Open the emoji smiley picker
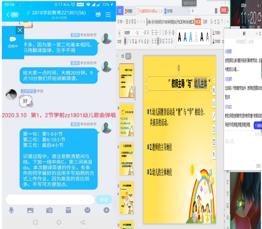Viewport: 262px width, 229px height. (87, 210)
